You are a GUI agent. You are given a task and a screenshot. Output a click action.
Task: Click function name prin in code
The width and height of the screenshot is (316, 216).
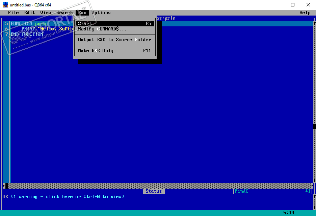tap(40, 24)
